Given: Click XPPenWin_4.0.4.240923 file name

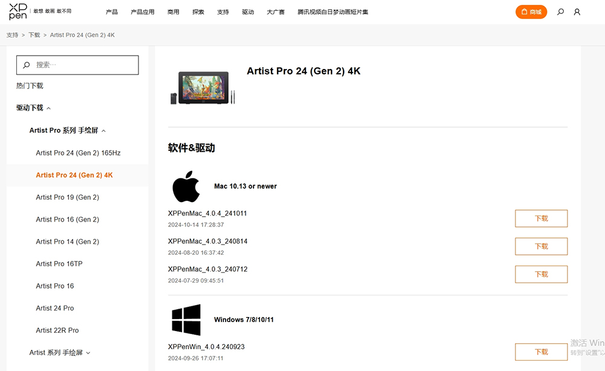Looking at the screenshot, I should 206,347.
